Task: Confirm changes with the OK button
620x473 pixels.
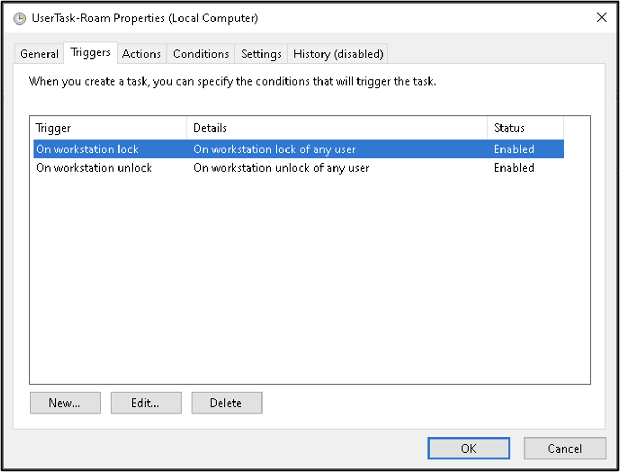Action: 468,448
